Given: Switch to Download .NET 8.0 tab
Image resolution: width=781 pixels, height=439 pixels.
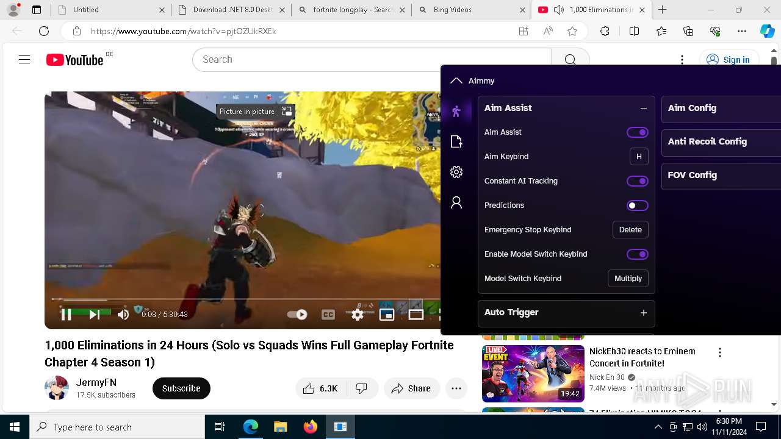Looking at the screenshot, I should click(x=232, y=10).
